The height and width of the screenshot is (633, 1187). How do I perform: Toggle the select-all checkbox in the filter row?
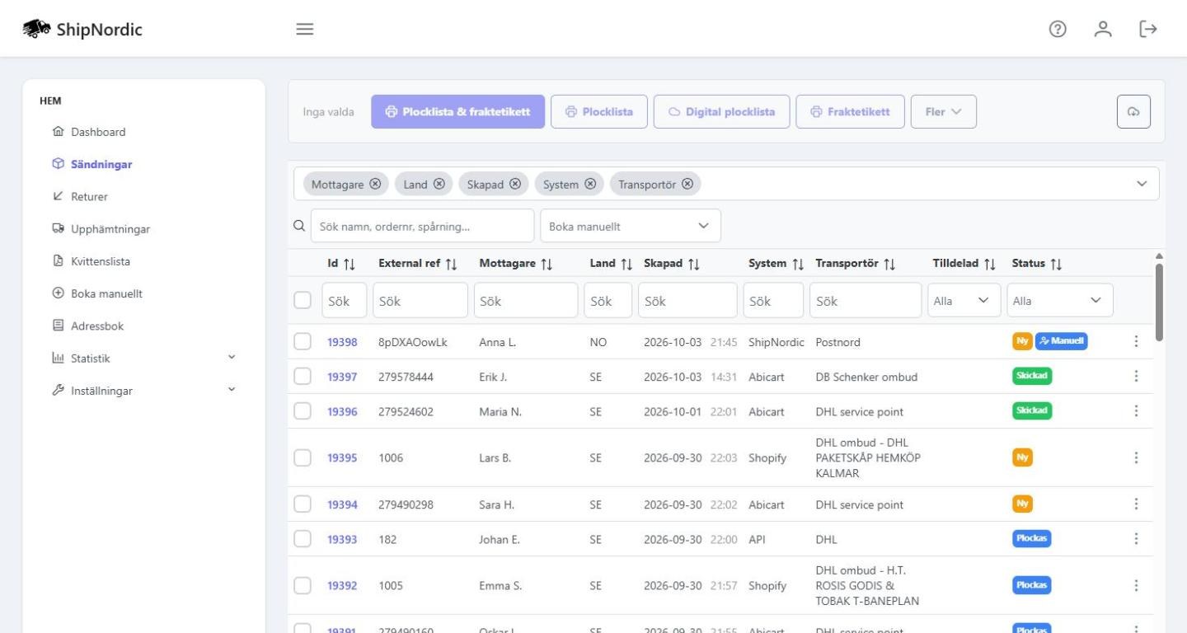pyautogui.click(x=303, y=301)
